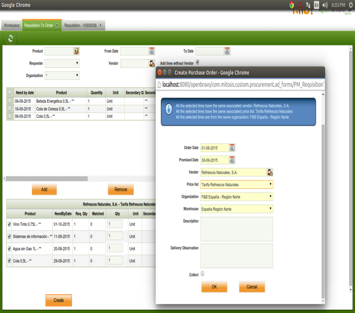Switch to the Workspace tab
Image resolution: width=355 pixels, height=313 pixels.
click(x=11, y=25)
